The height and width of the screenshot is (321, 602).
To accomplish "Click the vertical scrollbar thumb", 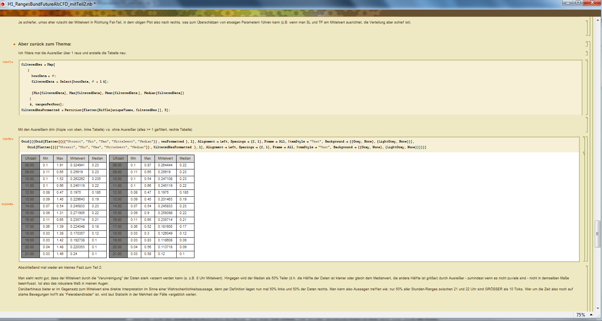I will tap(598, 234).
